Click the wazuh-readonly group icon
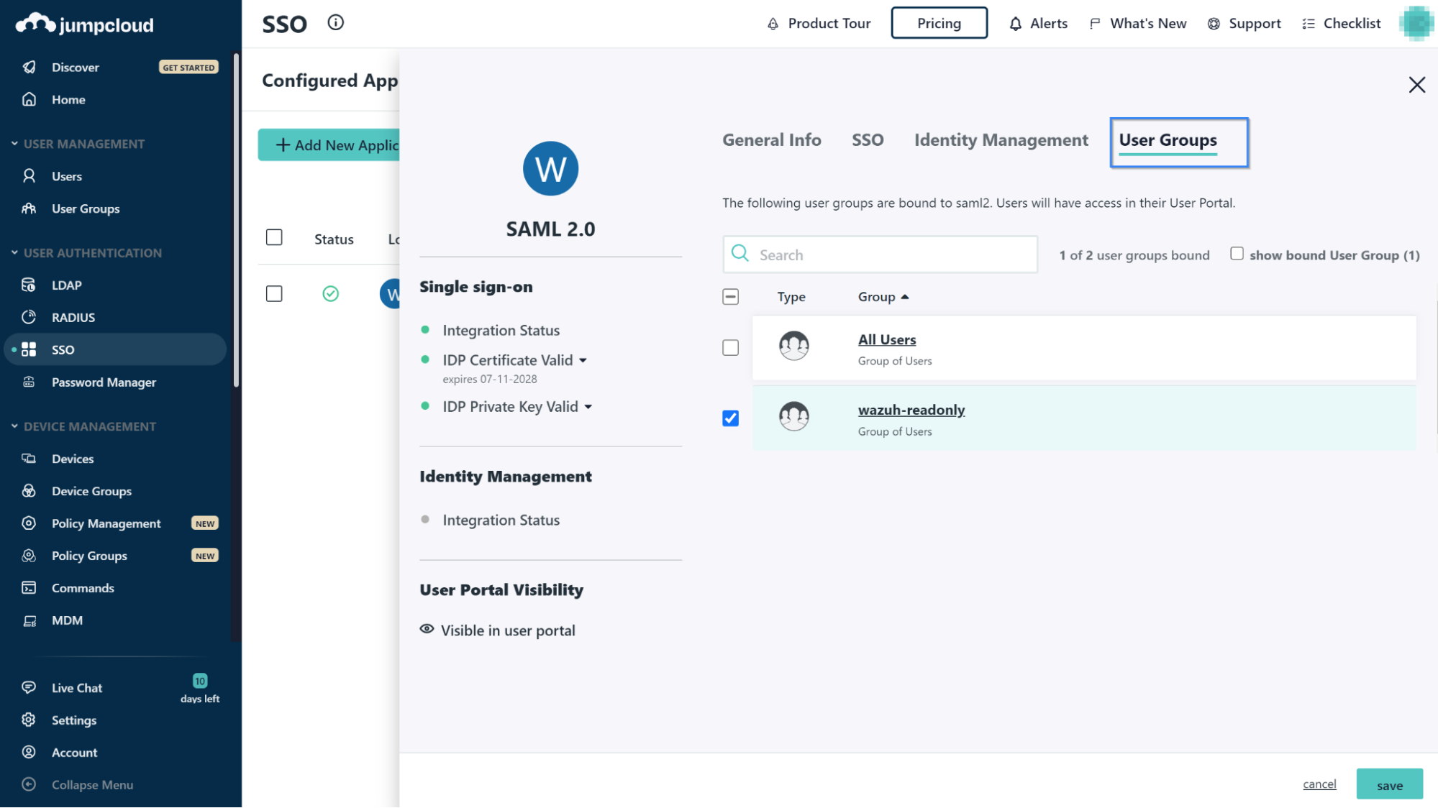This screenshot has width=1438, height=808. pos(793,416)
